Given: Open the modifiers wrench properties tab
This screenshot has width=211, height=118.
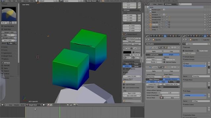Looking at the screenshot, I should (x=165, y=36).
